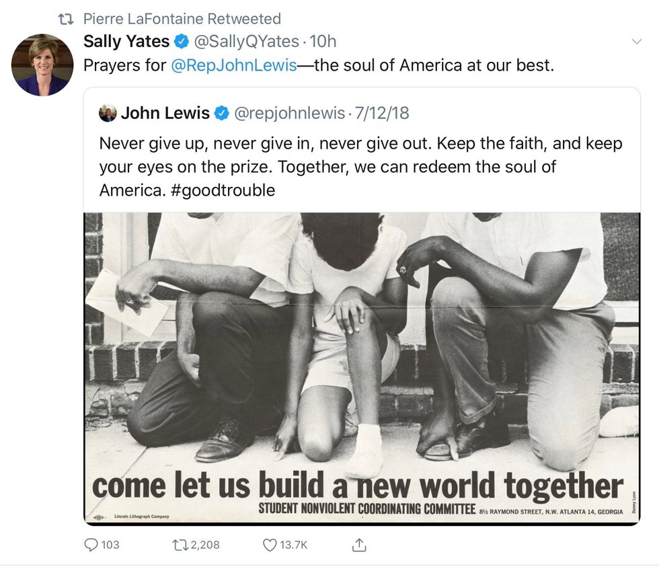
Task: Tap the share upload icon
Action: tap(359, 545)
